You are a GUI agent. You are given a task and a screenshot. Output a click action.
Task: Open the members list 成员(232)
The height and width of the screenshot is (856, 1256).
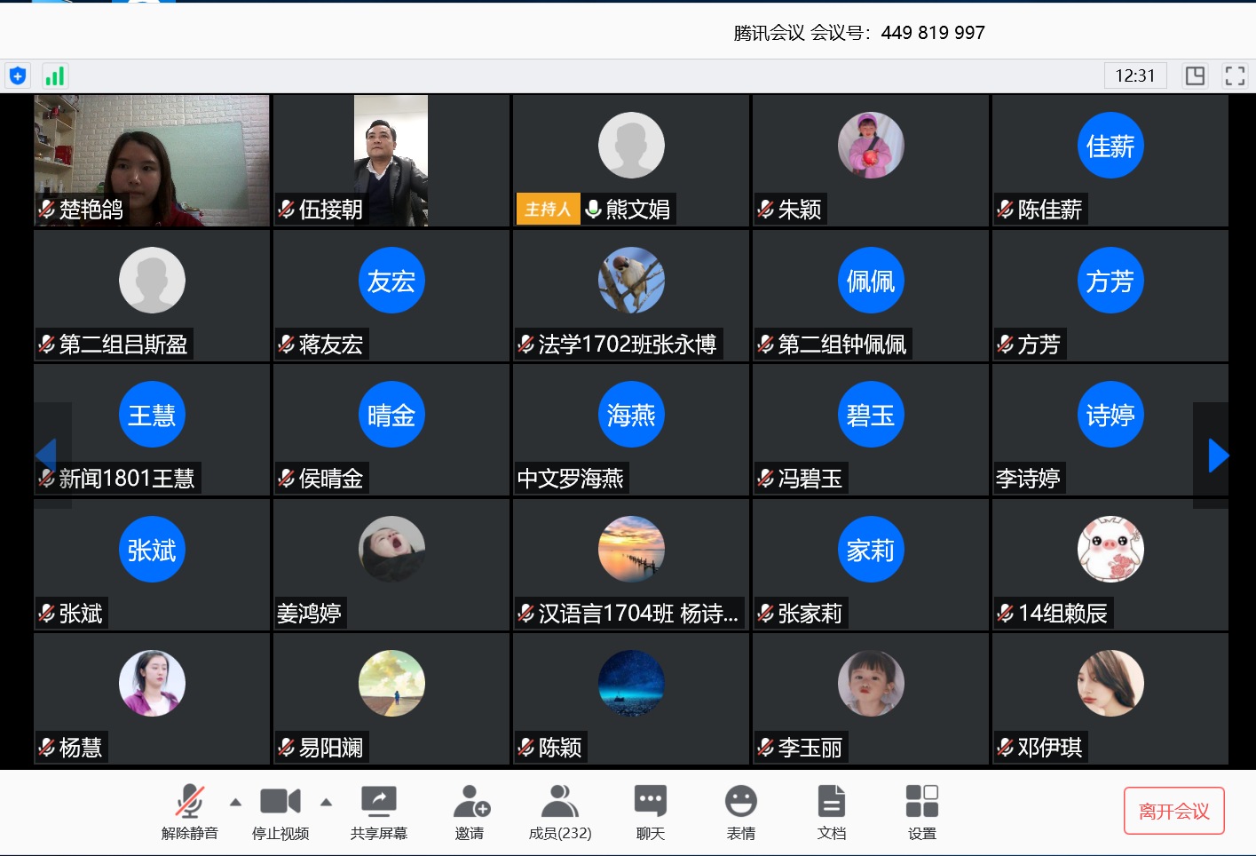click(x=560, y=811)
